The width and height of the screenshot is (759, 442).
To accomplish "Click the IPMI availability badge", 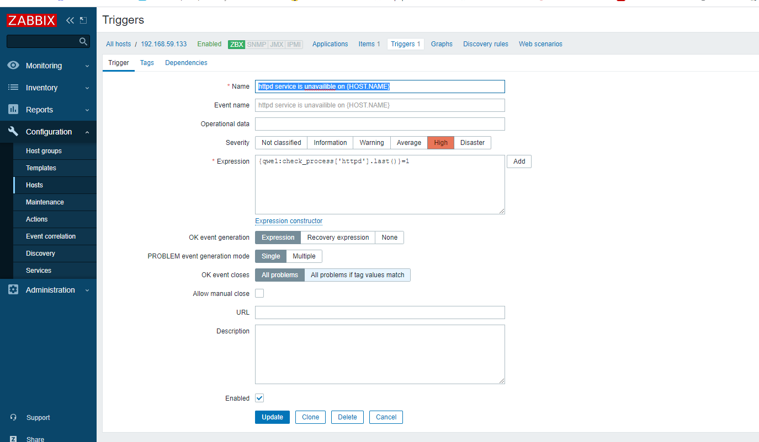I will 294,44.
